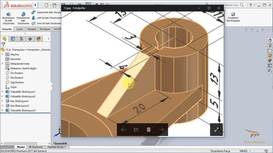Open the FeatureManager design tree tab
The width and height of the screenshot is (273, 153).
coord(5,39)
